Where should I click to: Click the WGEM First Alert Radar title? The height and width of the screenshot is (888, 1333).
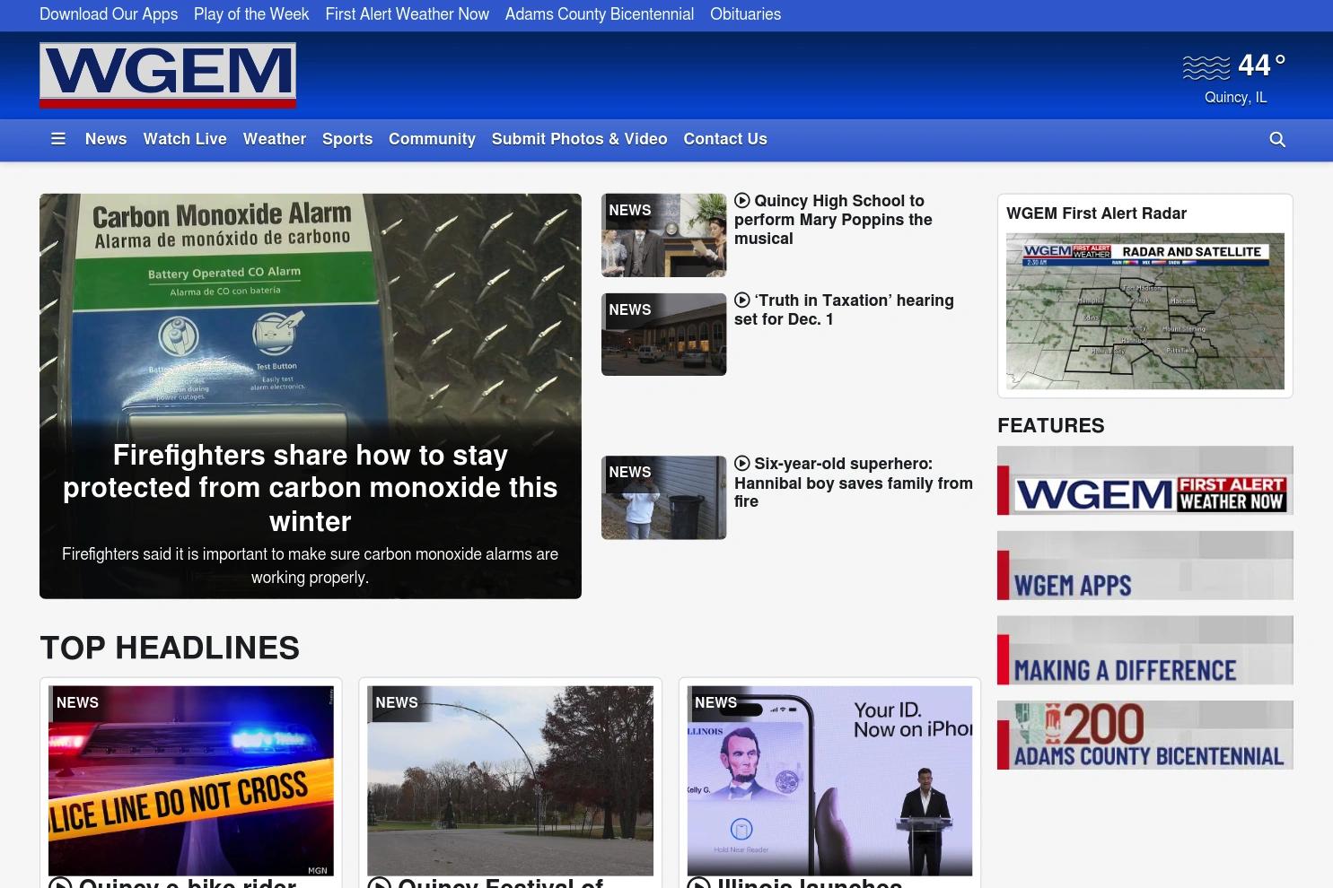[1096, 213]
